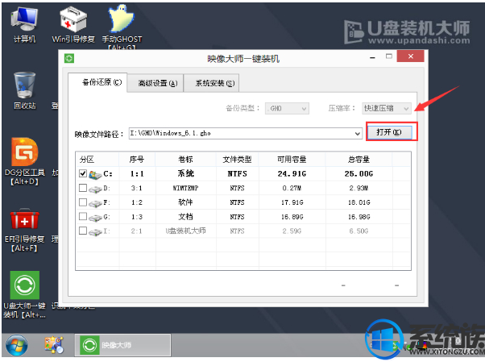Close the 映像大师一键装机 window
This screenshot has height=362, width=485.
410,56
